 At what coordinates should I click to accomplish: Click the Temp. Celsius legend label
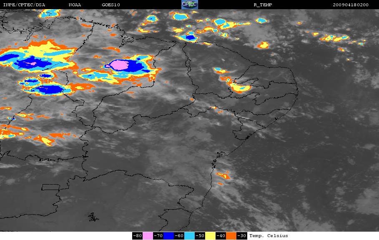[269, 236]
